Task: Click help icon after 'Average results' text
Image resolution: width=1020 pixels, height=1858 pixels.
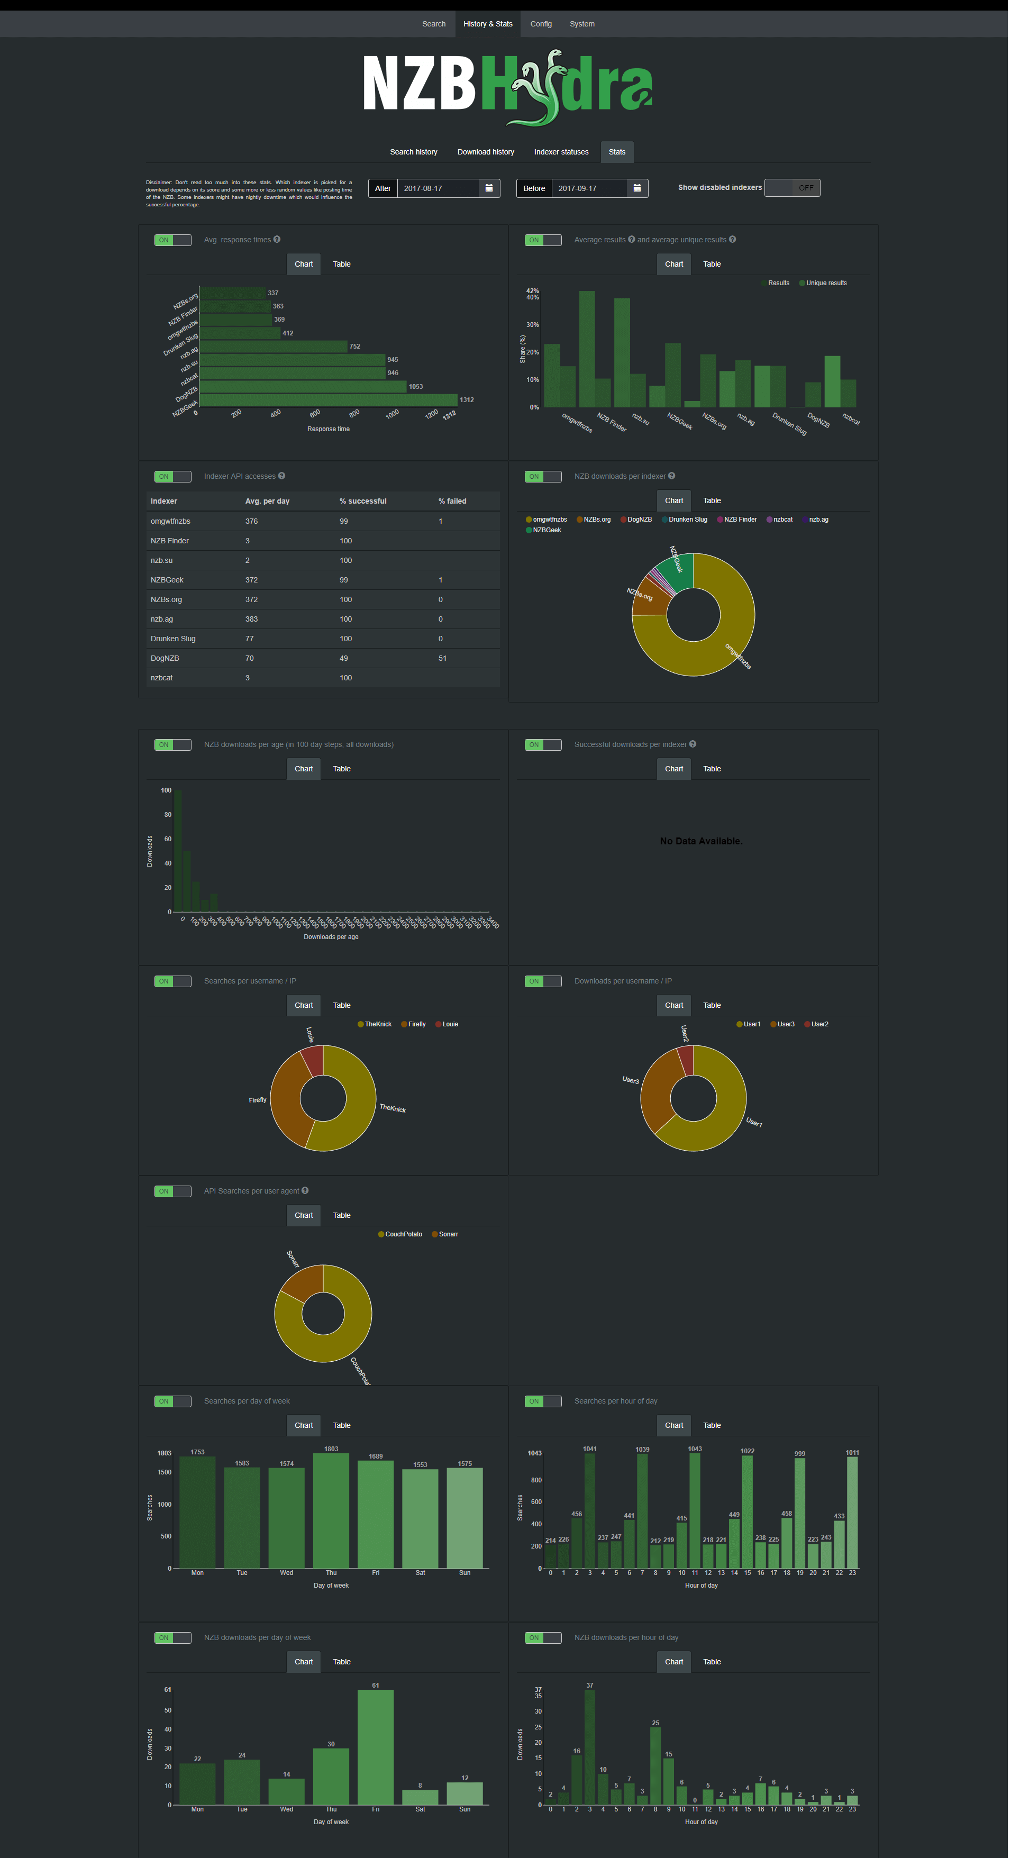Action: coord(631,240)
